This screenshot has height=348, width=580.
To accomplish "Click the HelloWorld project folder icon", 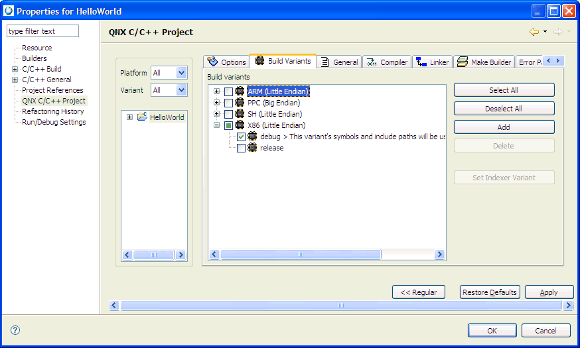I will tap(142, 117).
